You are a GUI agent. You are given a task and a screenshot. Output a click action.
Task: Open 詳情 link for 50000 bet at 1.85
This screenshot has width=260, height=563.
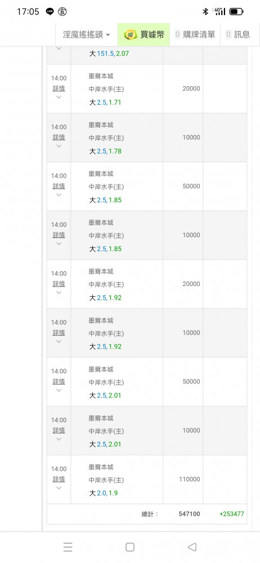(59, 186)
